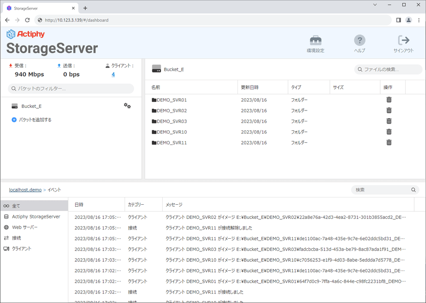Viewport: 426px width, 303px height.
Task: Open Bucket_E settings via the gear icon
Action: (x=127, y=105)
